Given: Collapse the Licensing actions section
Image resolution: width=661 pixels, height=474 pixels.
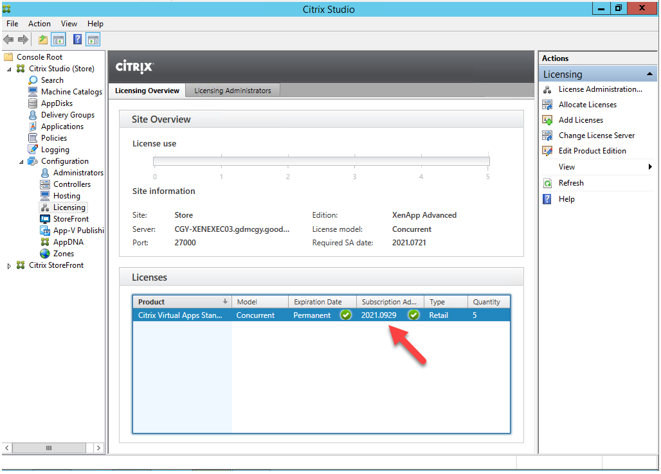Looking at the screenshot, I should coord(649,74).
